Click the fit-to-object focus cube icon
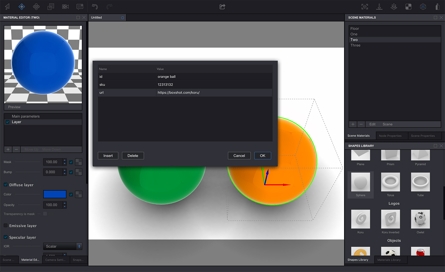 (365, 7)
